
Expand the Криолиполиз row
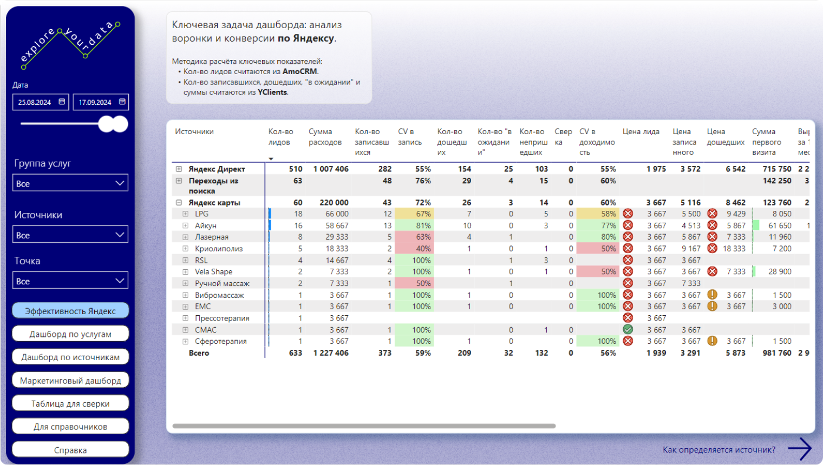point(185,249)
